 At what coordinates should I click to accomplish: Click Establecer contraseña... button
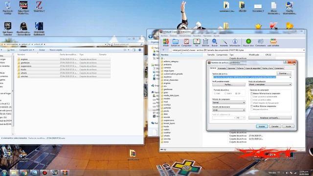coord(270,118)
